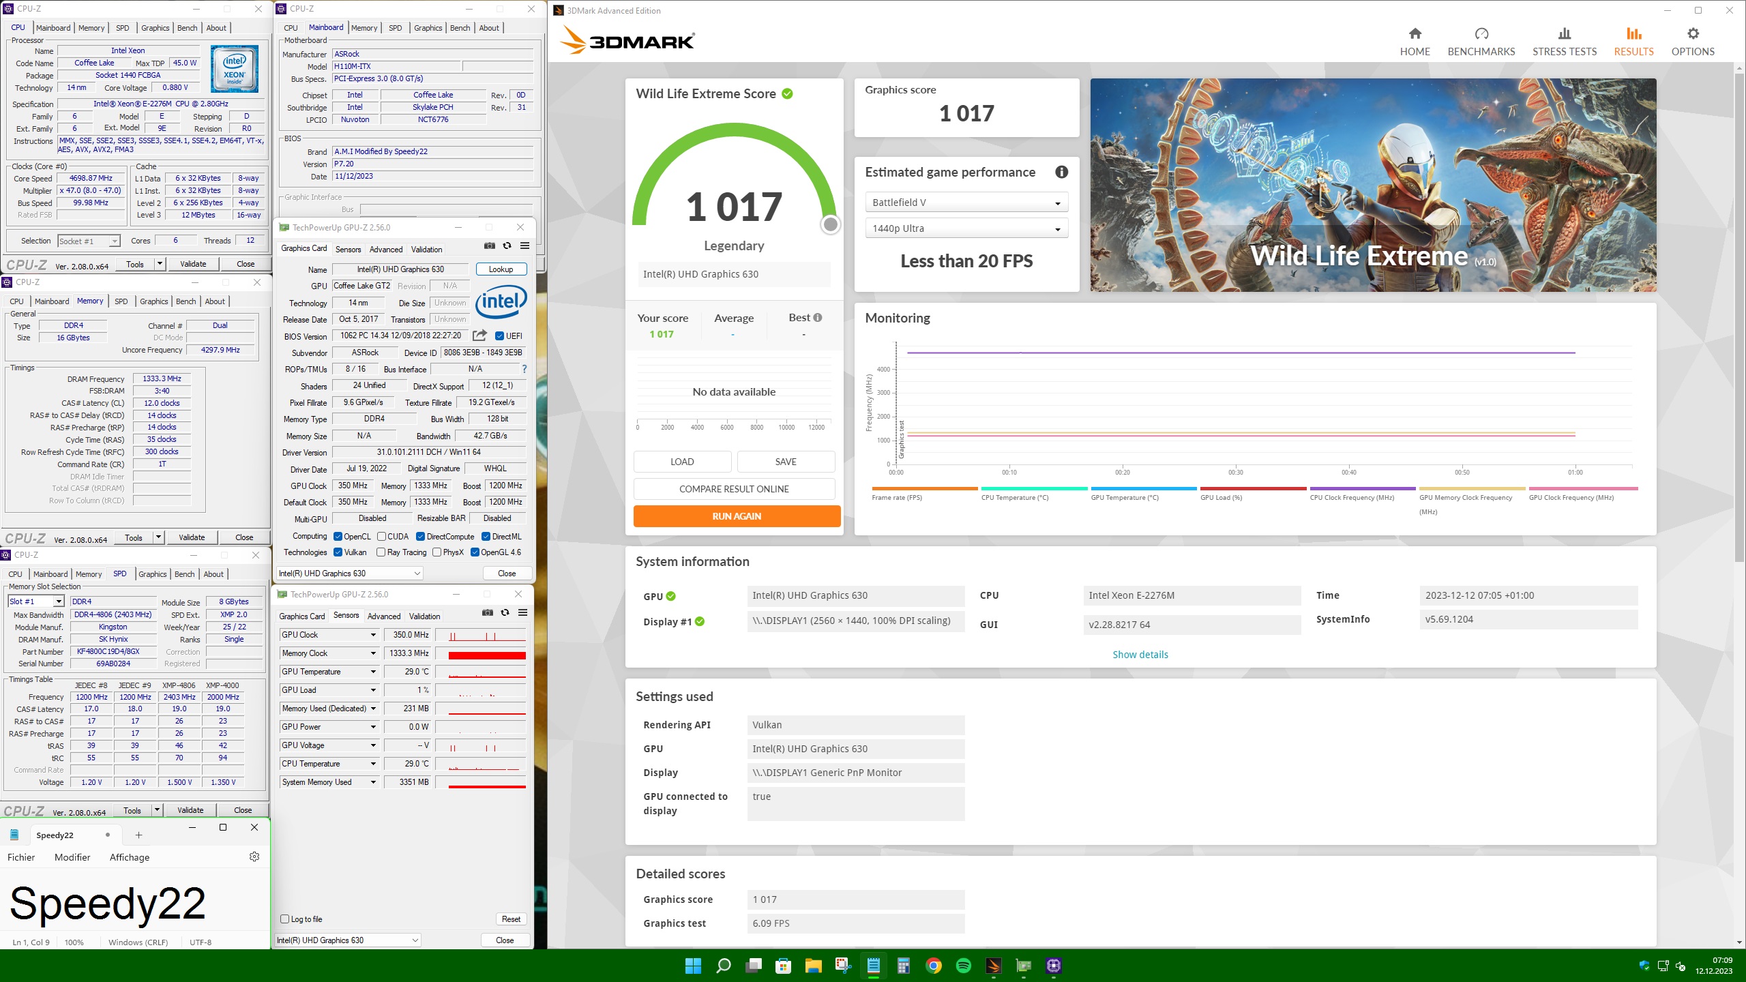
Task: Click the Bus Interface question mark in GPU-Z
Action: coord(524,369)
